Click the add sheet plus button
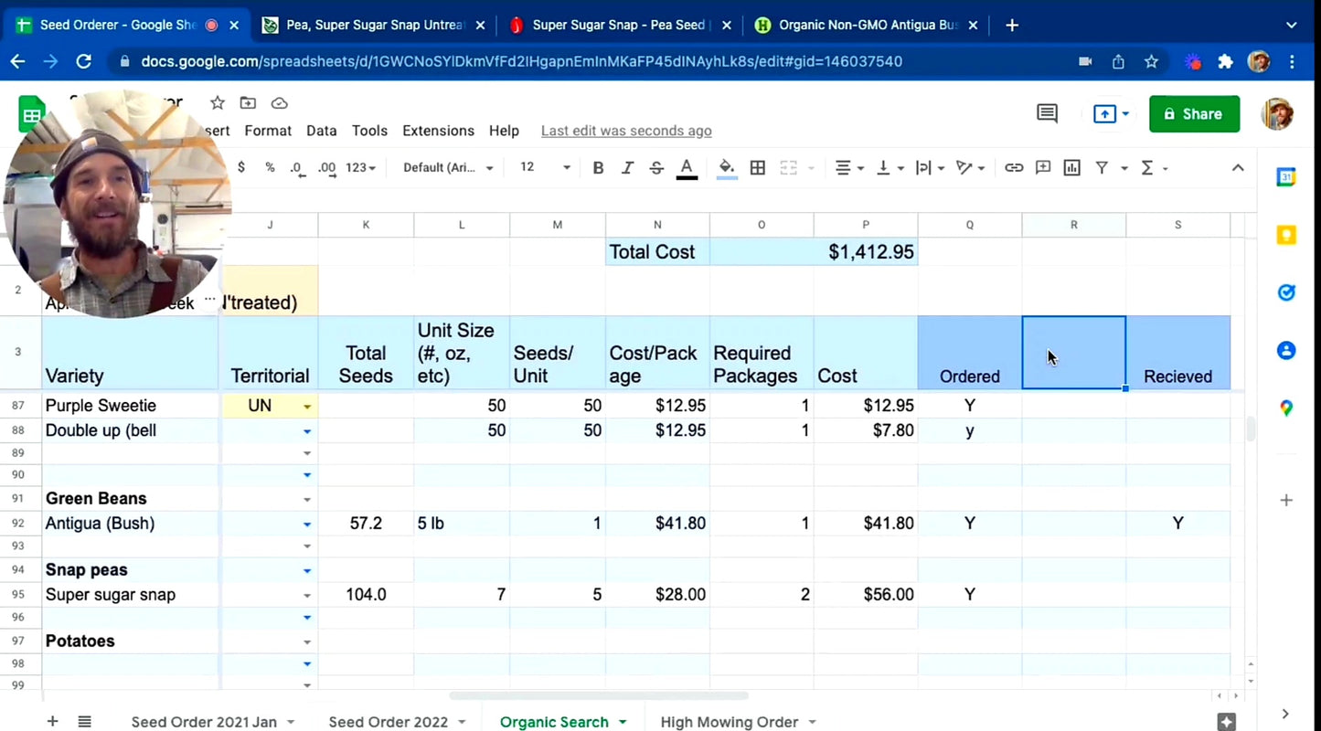The height and width of the screenshot is (731, 1321). coord(52,721)
